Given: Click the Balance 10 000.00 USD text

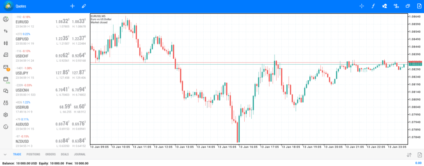Looking at the screenshot, I should point(19,163).
